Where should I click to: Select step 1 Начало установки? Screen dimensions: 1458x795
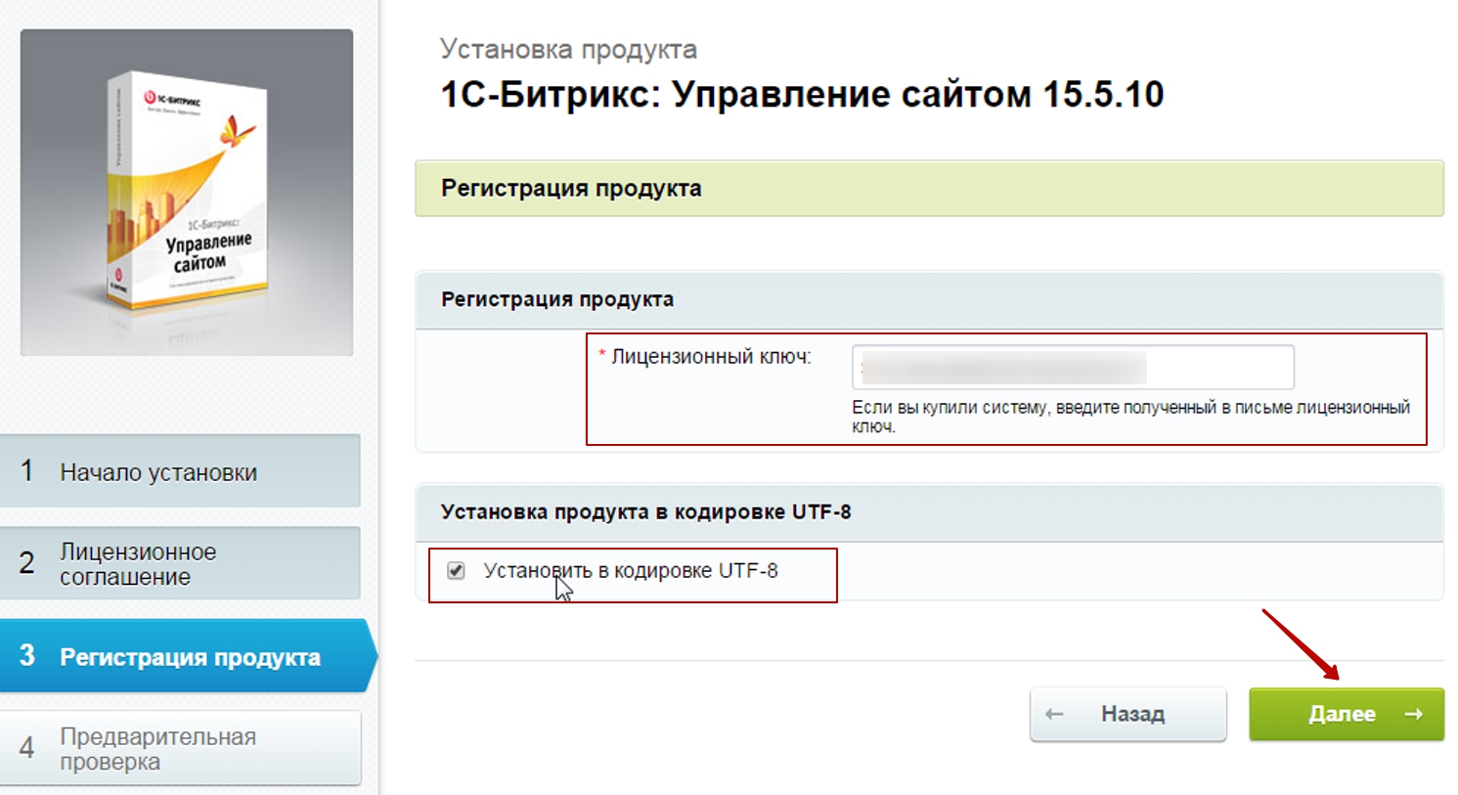tap(180, 471)
